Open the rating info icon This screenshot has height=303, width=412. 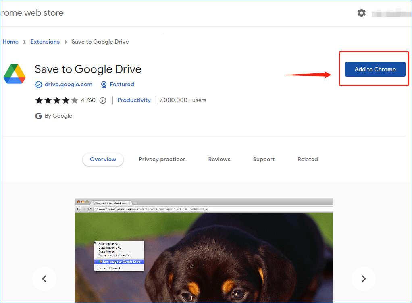[x=103, y=100]
